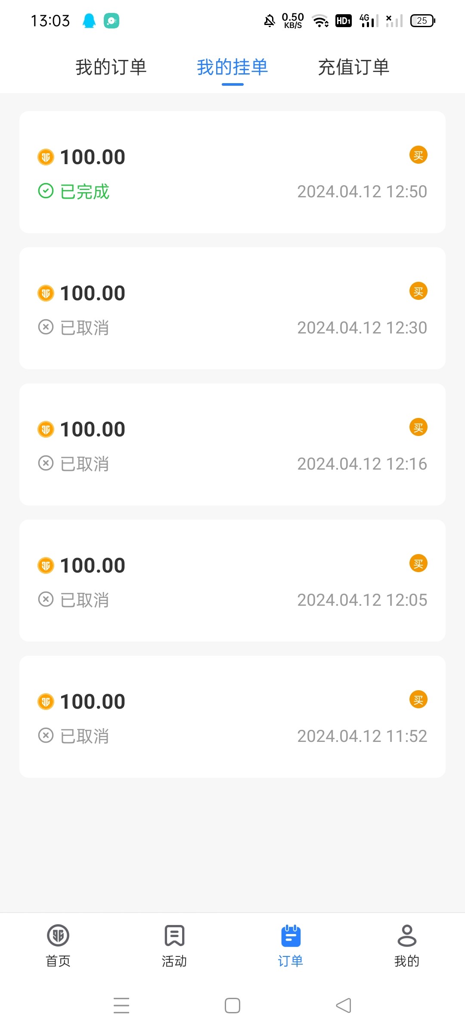Open Android recent apps menu button

[x=121, y=1006]
